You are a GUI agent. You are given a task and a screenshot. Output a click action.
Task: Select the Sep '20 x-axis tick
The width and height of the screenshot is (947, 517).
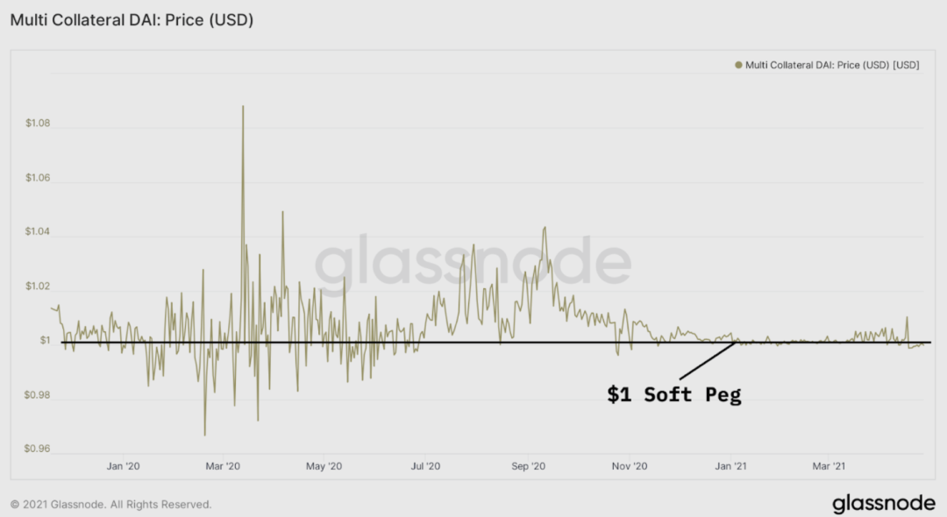[x=529, y=466]
